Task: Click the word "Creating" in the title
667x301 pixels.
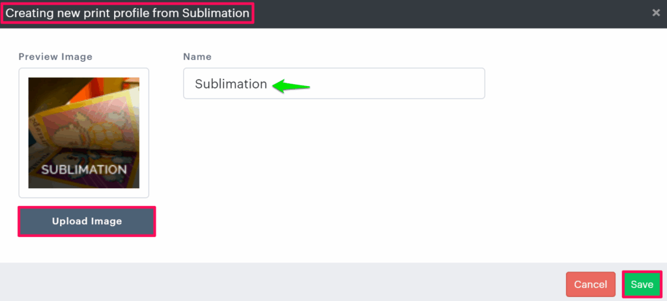Action: pos(30,13)
